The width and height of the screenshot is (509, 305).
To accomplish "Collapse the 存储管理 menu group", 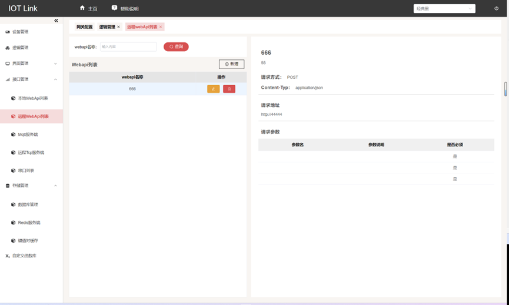I will (32, 186).
